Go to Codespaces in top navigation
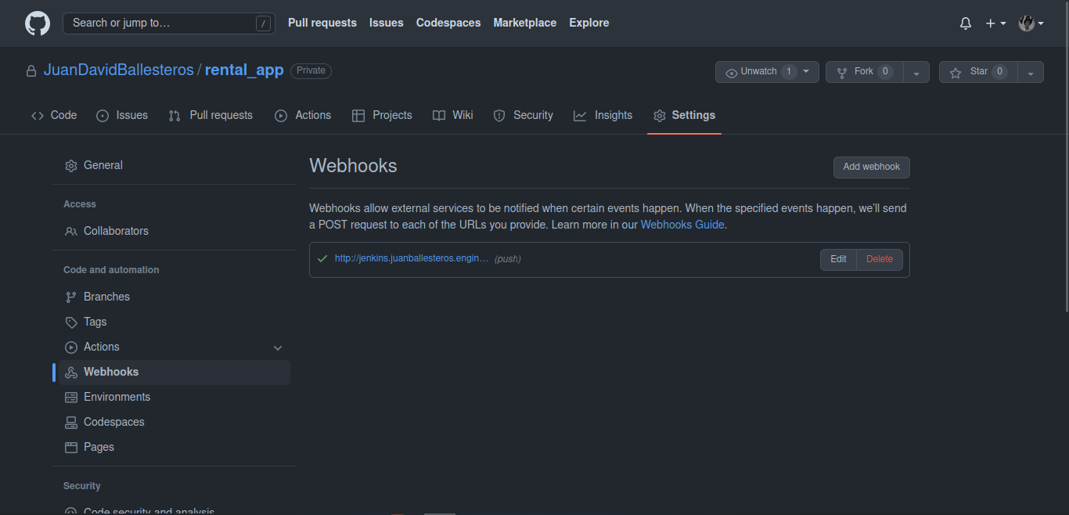Screen dimensions: 1069x515 tap(448, 23)
